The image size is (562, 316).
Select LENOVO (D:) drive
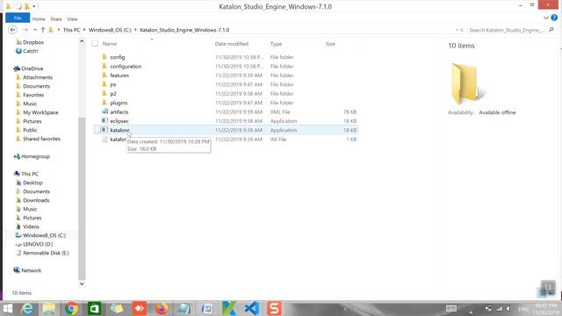pyautogui.click(x=38, y=244)
